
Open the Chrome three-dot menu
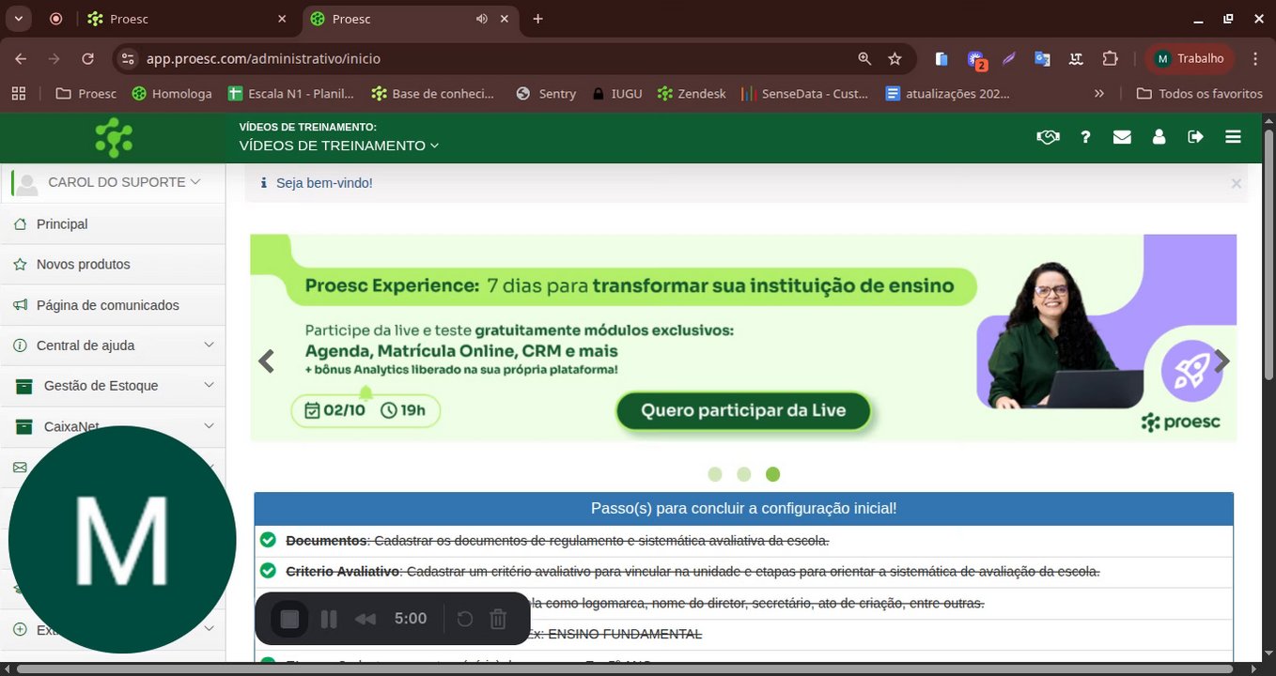coord(1255,58)
